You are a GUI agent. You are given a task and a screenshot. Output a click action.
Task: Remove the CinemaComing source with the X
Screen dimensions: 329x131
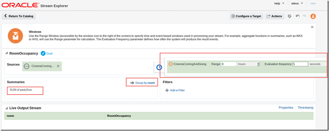pos(58,66)
